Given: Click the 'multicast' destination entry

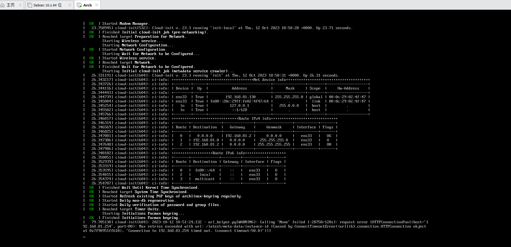Looking at the screenshot, I should pos(205,179).
